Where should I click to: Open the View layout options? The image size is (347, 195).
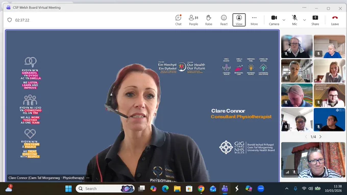(x=239, y=20)
